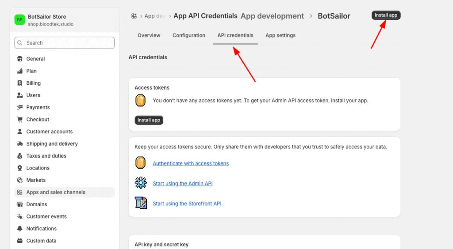Click the App development breadcrumb link
Image resolution: width=453 pixels, height=249 pixels.
pos(272,16)
